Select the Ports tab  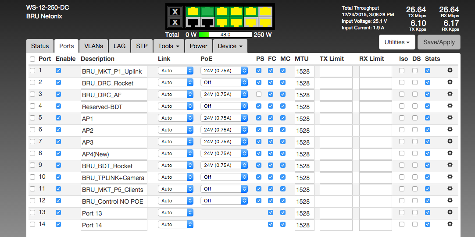66,46
